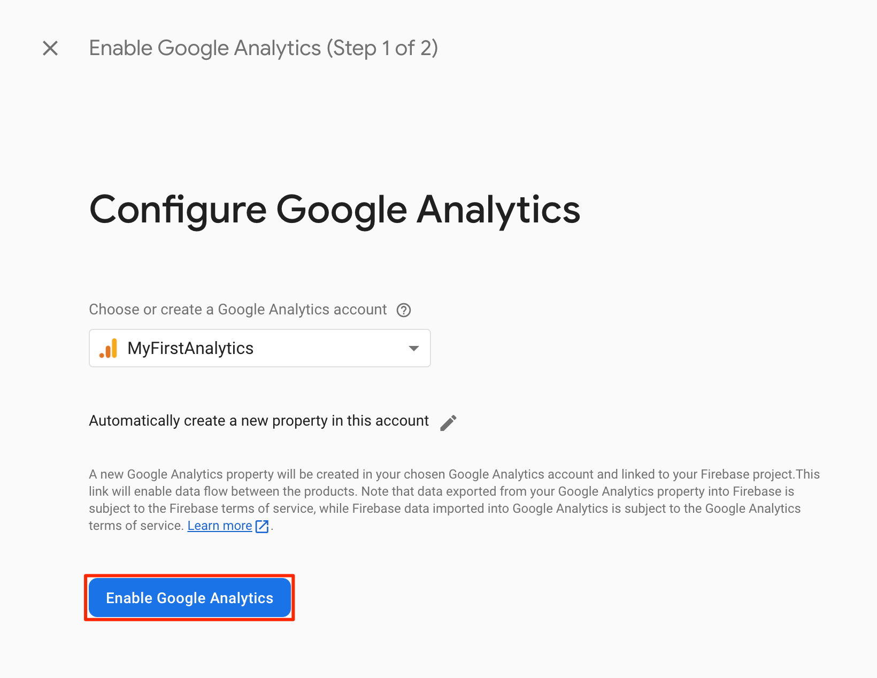Image resolution: width=877 pixels, height=678 pixels.
Task: Open help for choosing an Analytics account
Action: (404, 310)
